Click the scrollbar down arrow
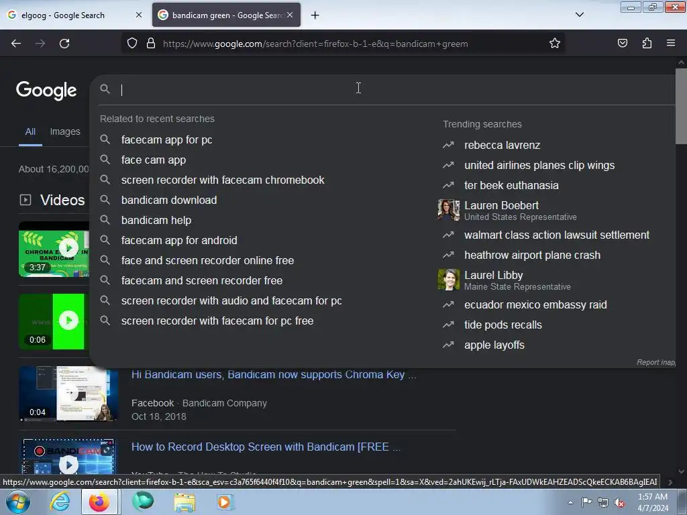Screen dimensions: 687x515 pos(682,471)
